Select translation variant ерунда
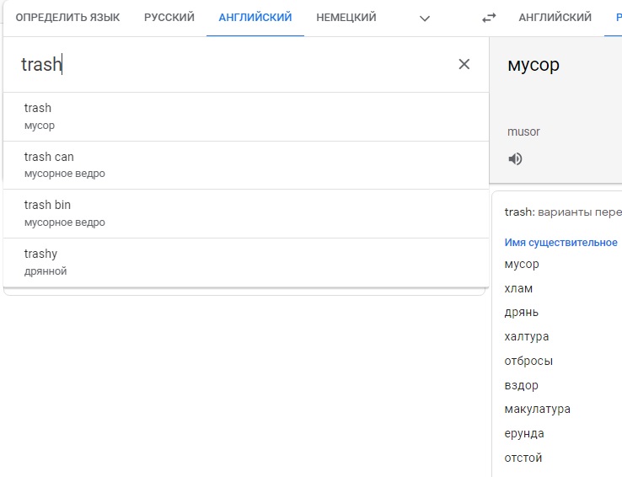Image resolution: width=622 pixels, height=477 pixels. pos(523,433)
